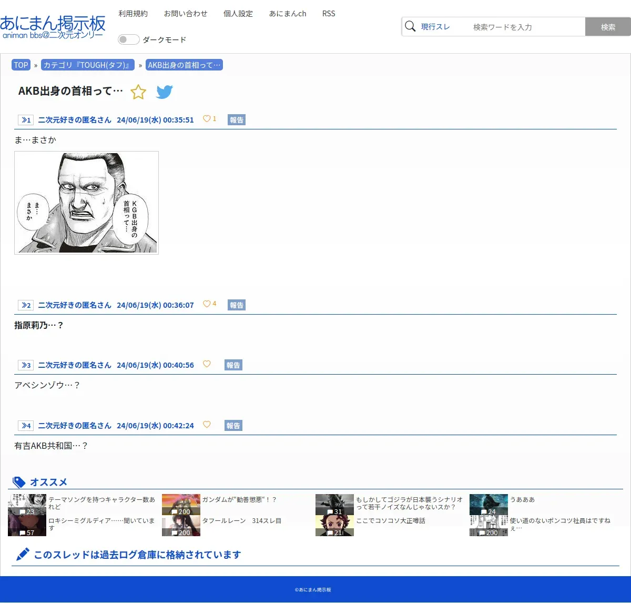
Task: Like post 3 with the heart icon
Action: pyautogui.click(x=207, y=364)
